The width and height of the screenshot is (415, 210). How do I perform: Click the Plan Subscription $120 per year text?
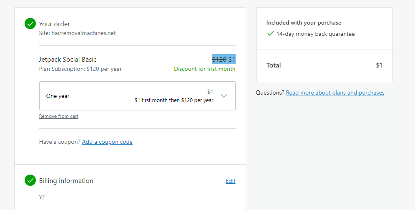80,69
